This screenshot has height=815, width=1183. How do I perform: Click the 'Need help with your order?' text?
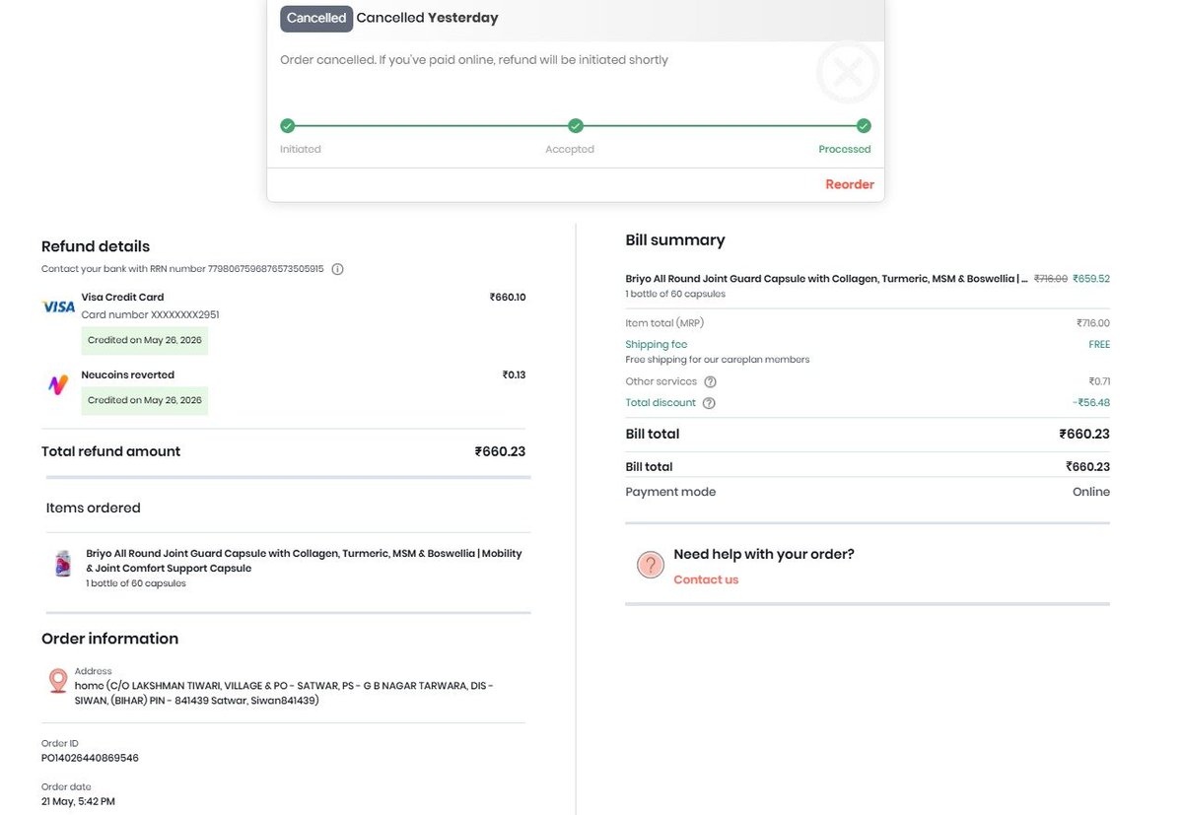[x=764, y=555]
